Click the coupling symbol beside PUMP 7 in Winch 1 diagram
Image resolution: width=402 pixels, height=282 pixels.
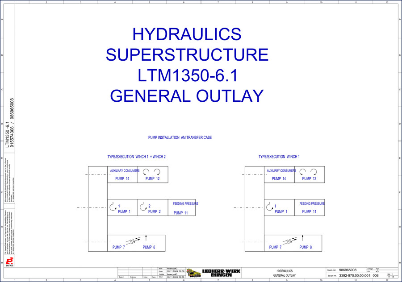tap(290, 241)
